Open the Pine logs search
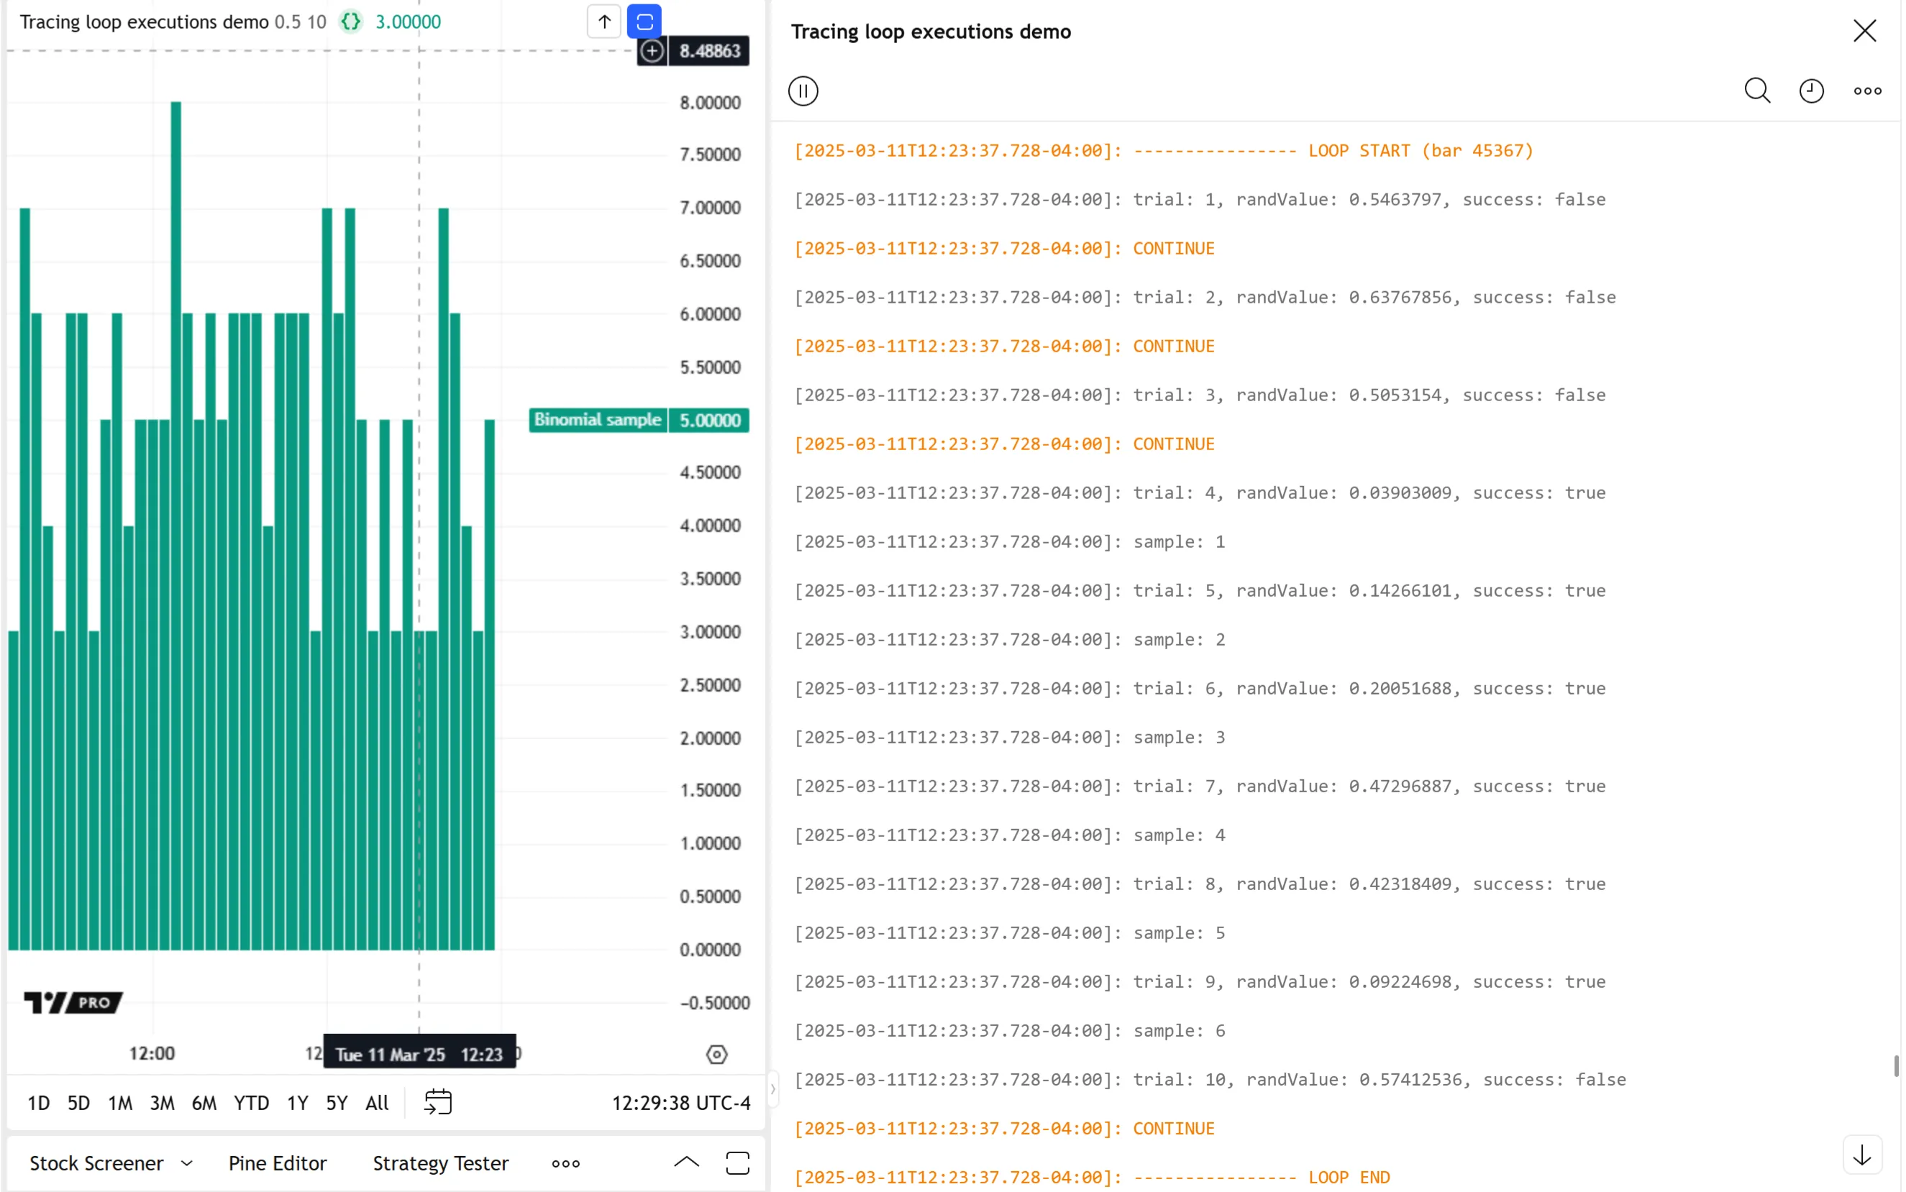This screenshot has width=1906, height=1192. point(1757,91)
